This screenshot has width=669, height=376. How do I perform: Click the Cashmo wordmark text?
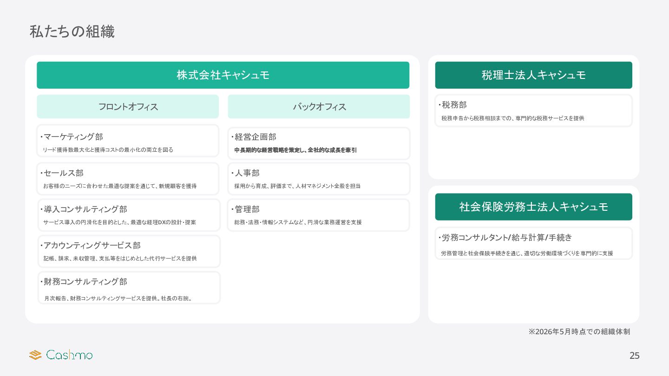click(x=70, y=355)
